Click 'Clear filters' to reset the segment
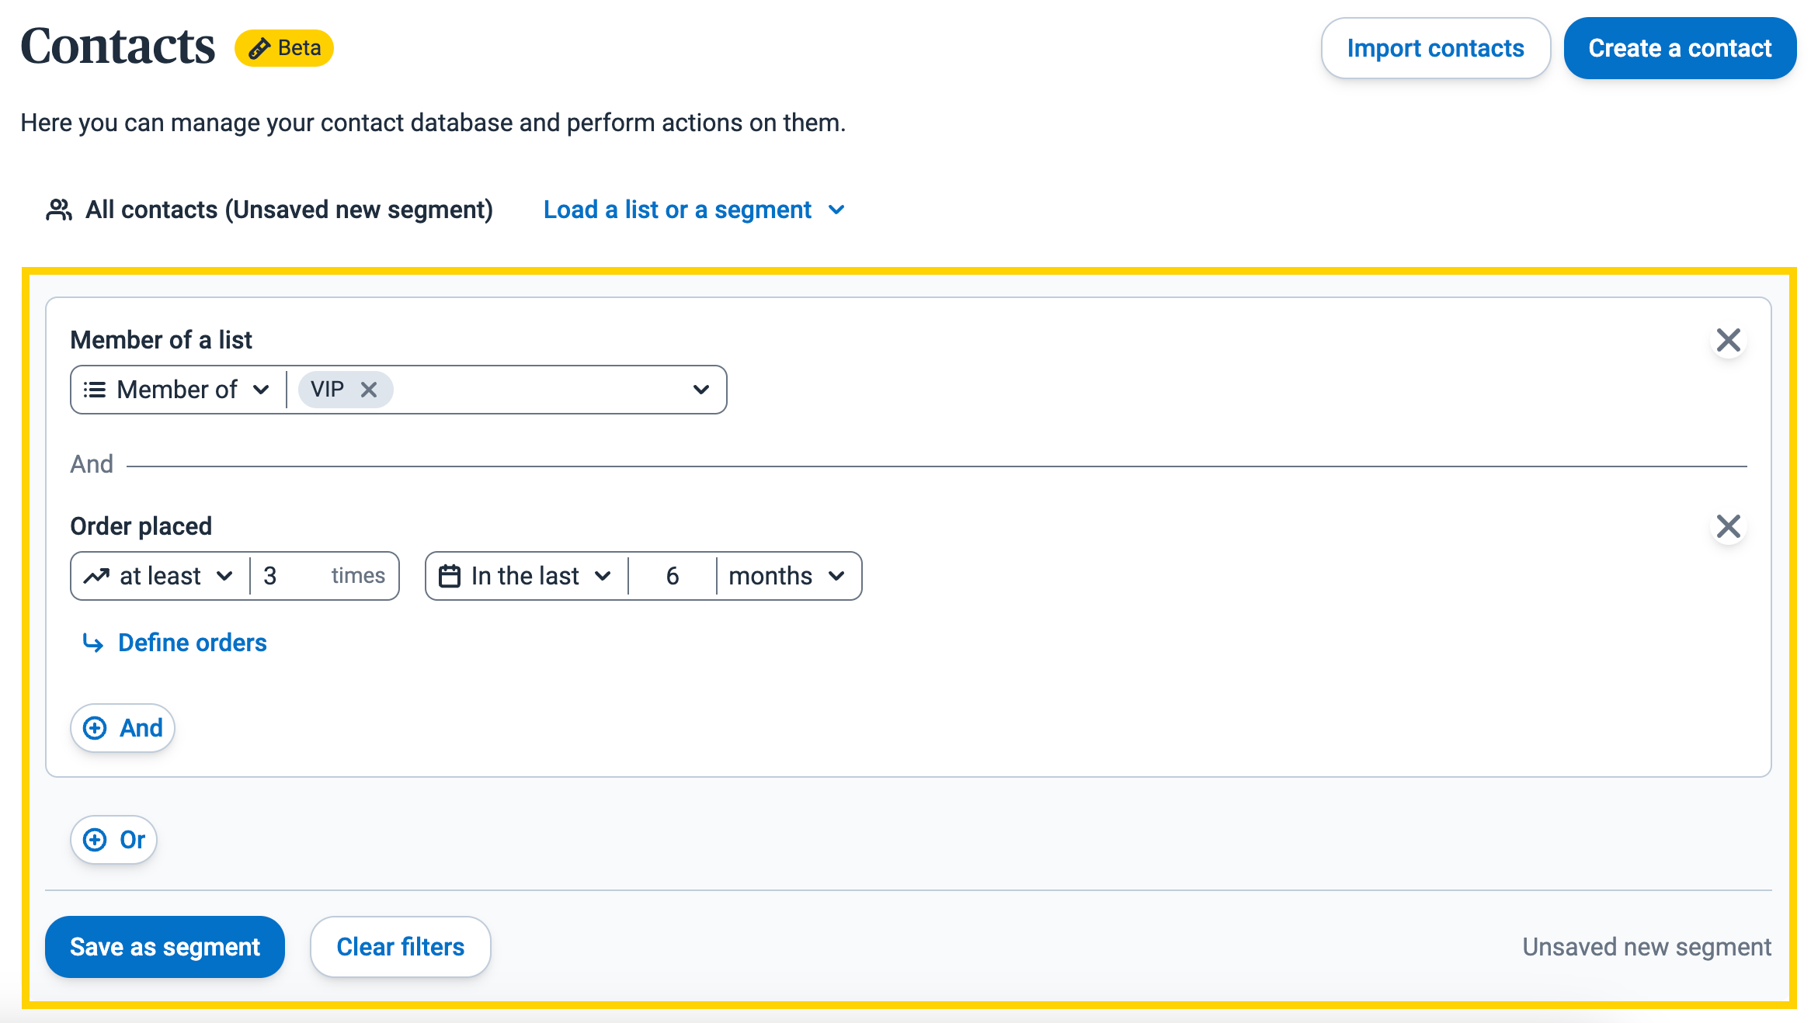 pos(400,946)
